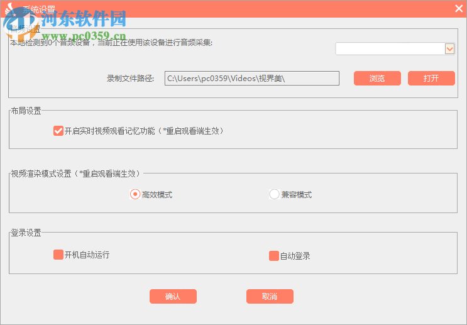Click the 布局设置 group label
Viewport: 467px width, 325px height.
pyautogui.click(x=26, y=111)
